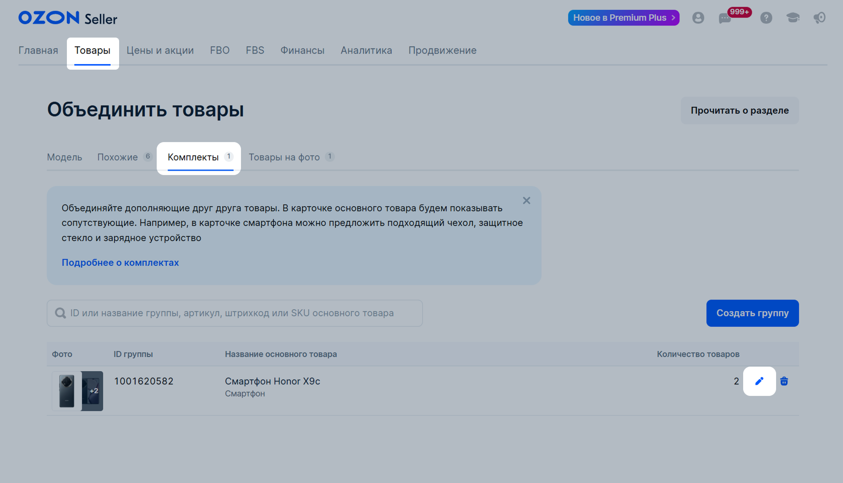Follow the Подробнее о комплектах link

[x=120, y=263]
